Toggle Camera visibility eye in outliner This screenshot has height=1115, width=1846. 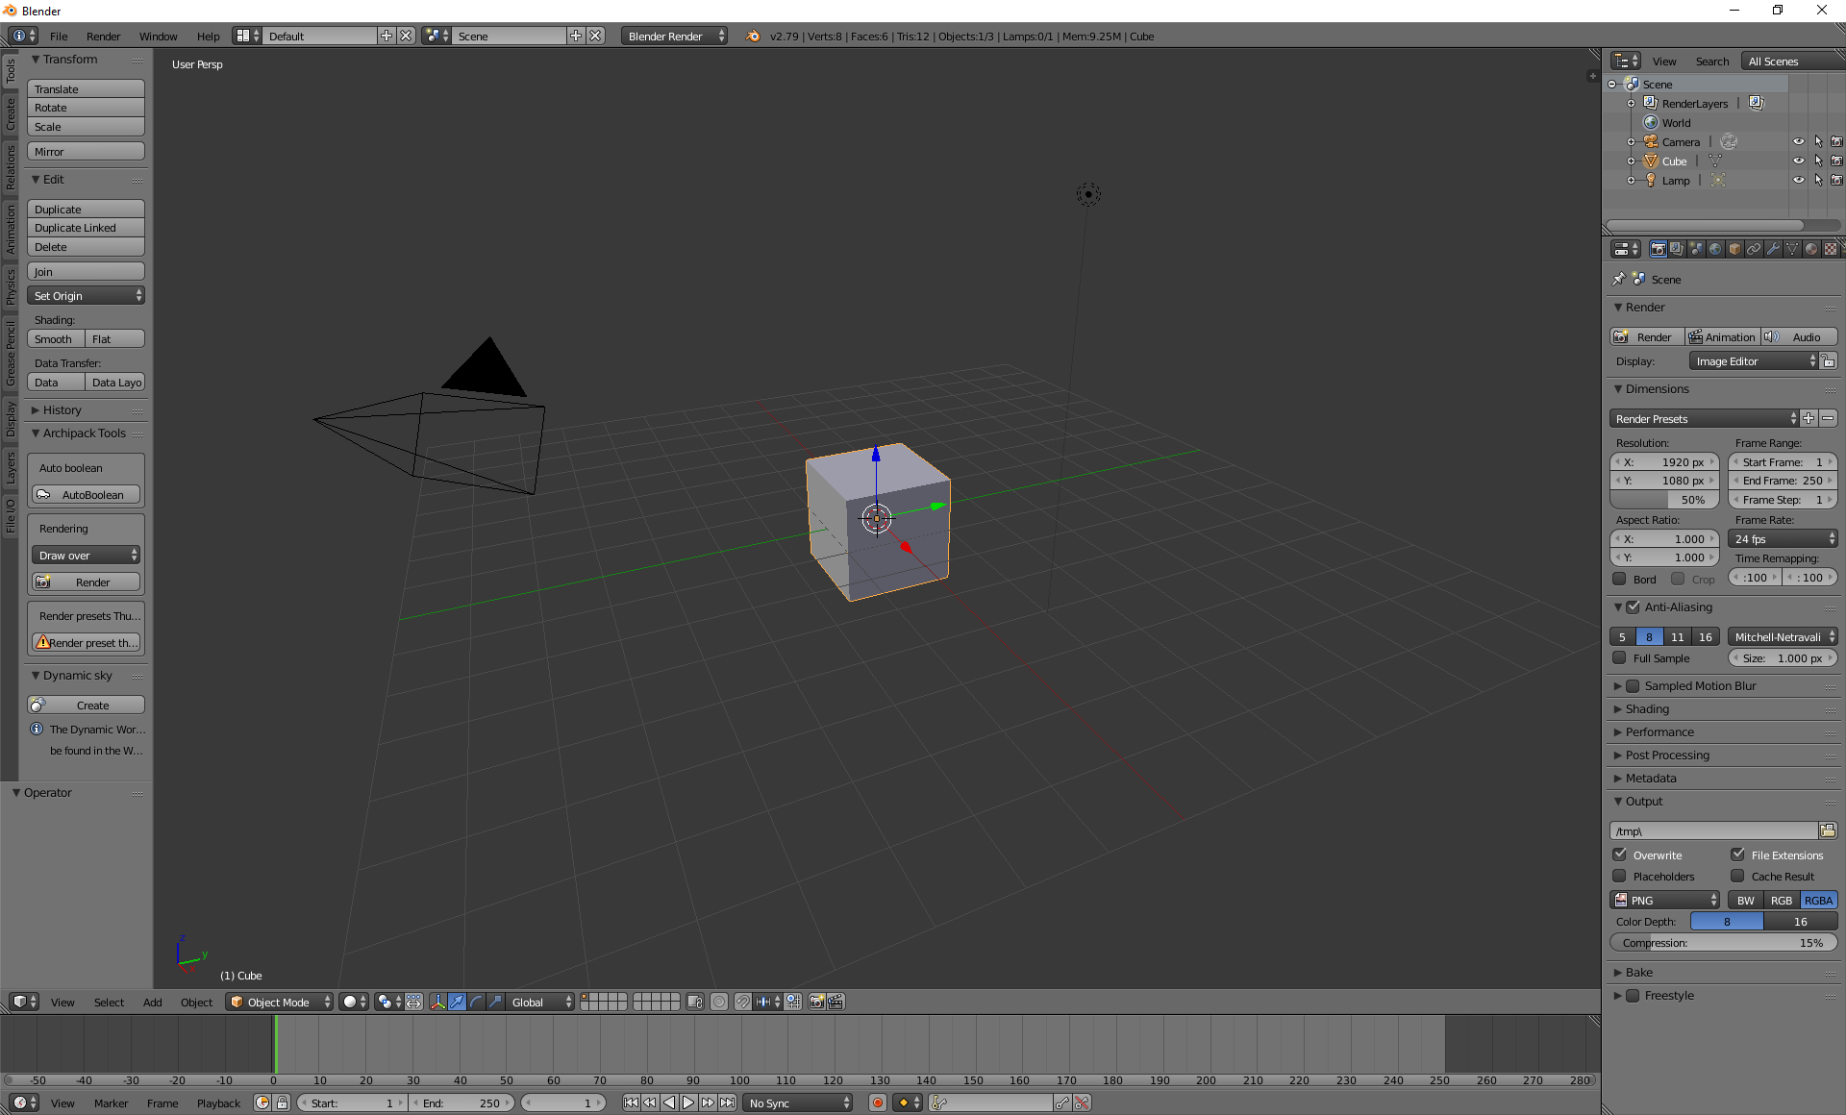(x=1799, y=141)
